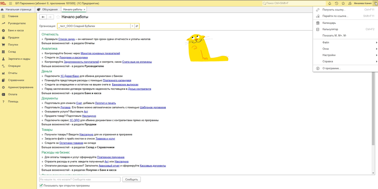Screen dimensions: 378x189
Task: Open the Банковских выписках link
Action: [x=125, y=85]
